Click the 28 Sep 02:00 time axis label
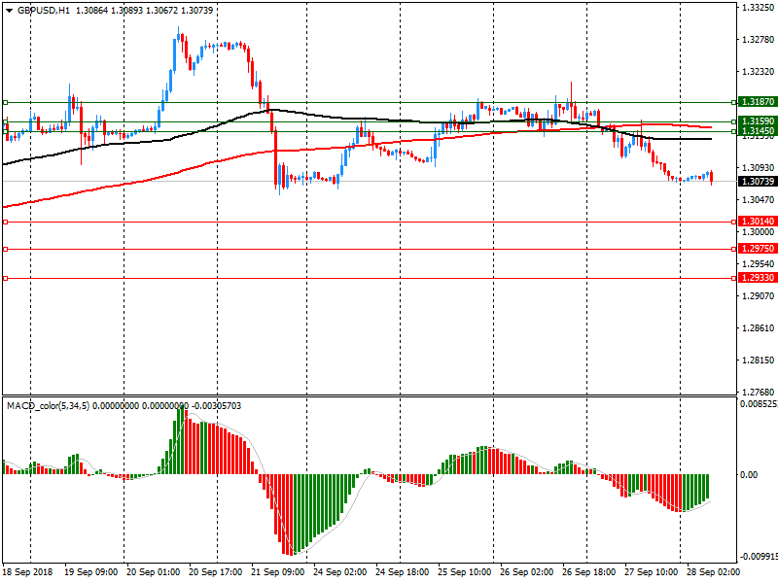Viewport: 778px width, 583px height. (x=713, y=573)
